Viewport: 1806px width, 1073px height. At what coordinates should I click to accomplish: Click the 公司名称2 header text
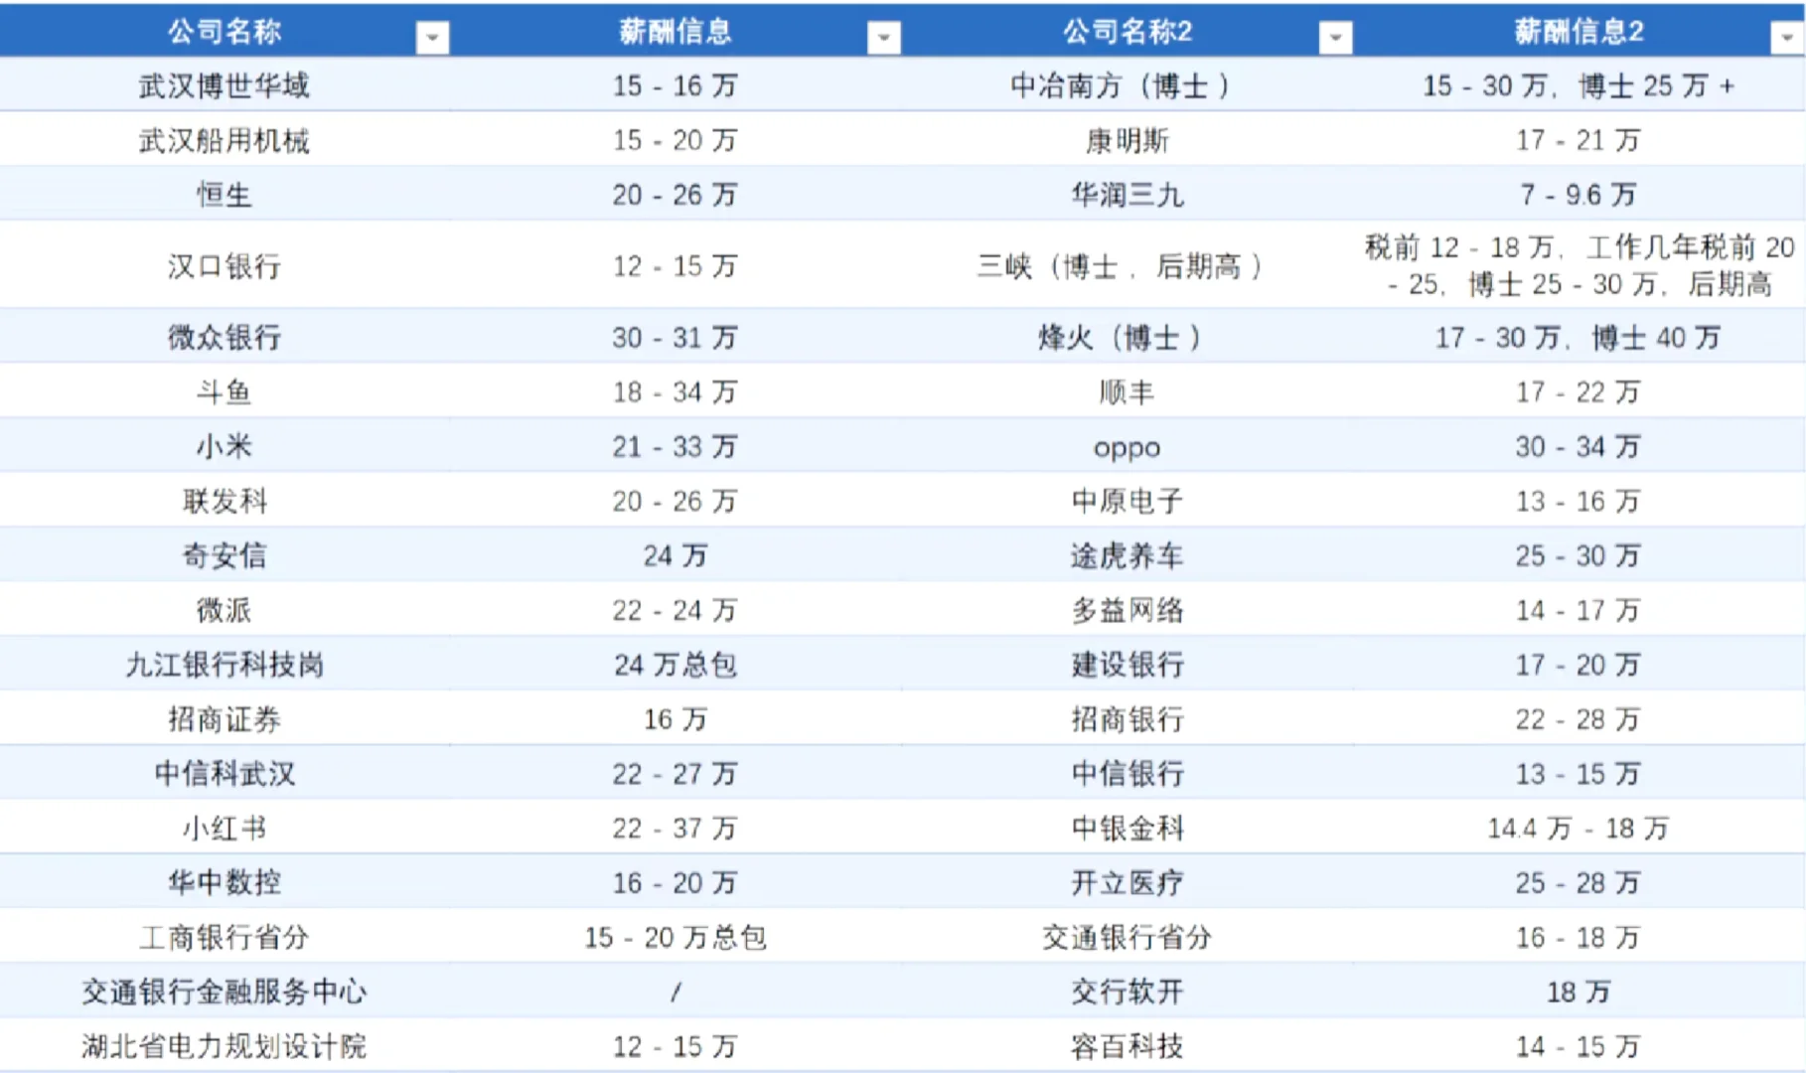[x=1128, y=31]
